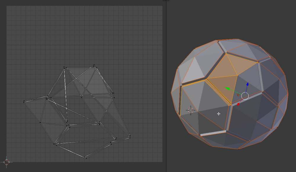
Task: Click the light bevel strip at the sphere bottom
Action: (213, 133)
